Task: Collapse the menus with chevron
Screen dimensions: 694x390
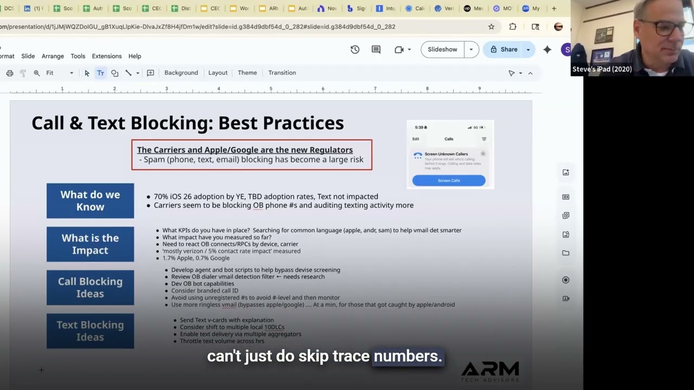Action: (x=530, y=73)
